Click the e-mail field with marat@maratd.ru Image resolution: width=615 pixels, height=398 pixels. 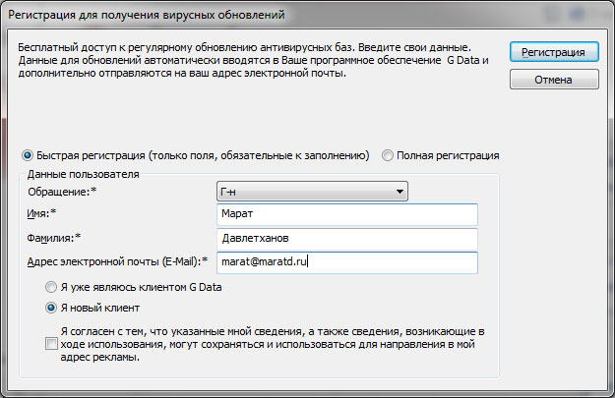point(344,262)
